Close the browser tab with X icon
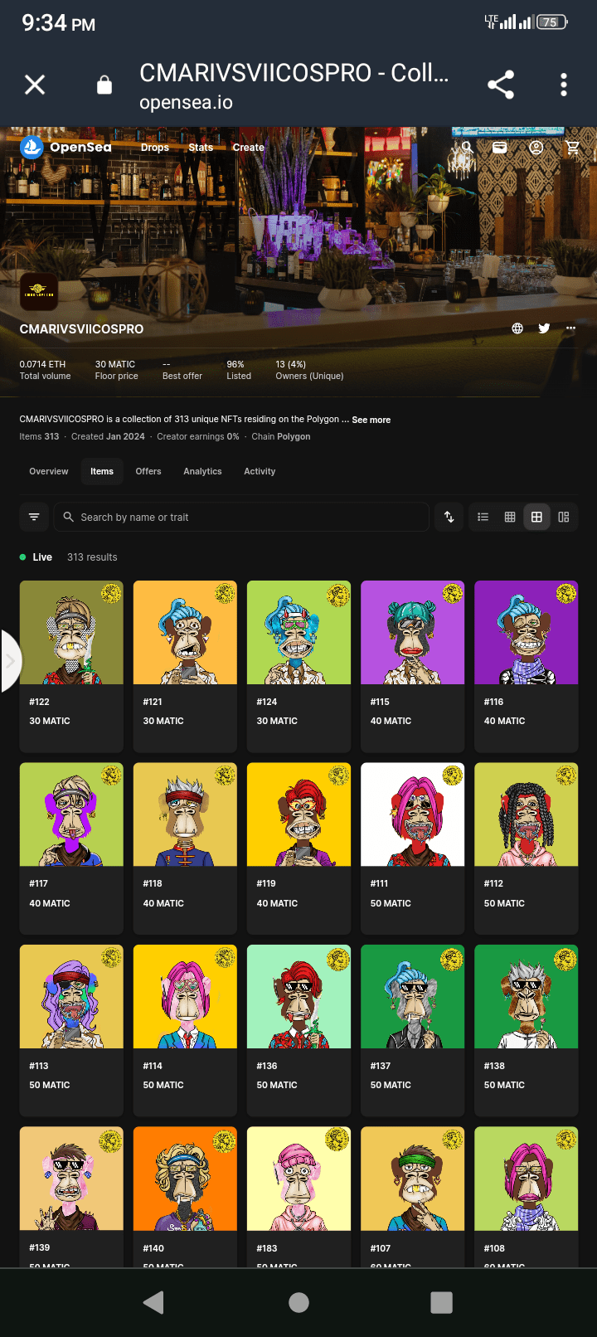 (x=35, y=85)
